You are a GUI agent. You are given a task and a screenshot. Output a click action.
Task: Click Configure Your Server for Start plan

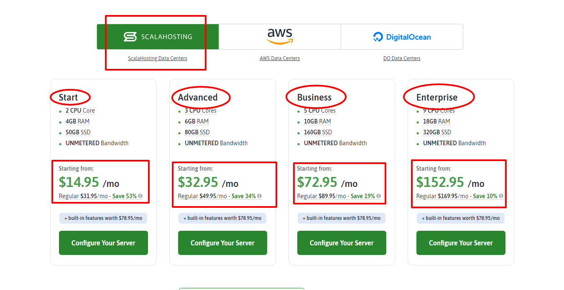pyautogui.click(x=103, y=243)
